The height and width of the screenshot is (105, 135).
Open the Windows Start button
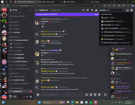(x=39, y=102)
